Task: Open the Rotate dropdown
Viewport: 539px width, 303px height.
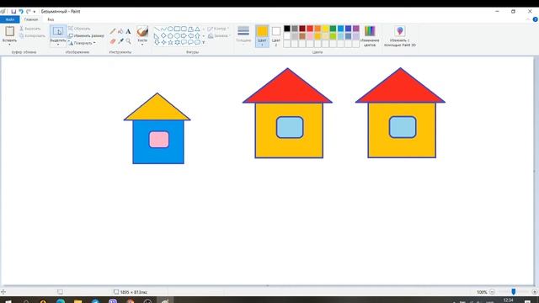Action: click(82, 43)
